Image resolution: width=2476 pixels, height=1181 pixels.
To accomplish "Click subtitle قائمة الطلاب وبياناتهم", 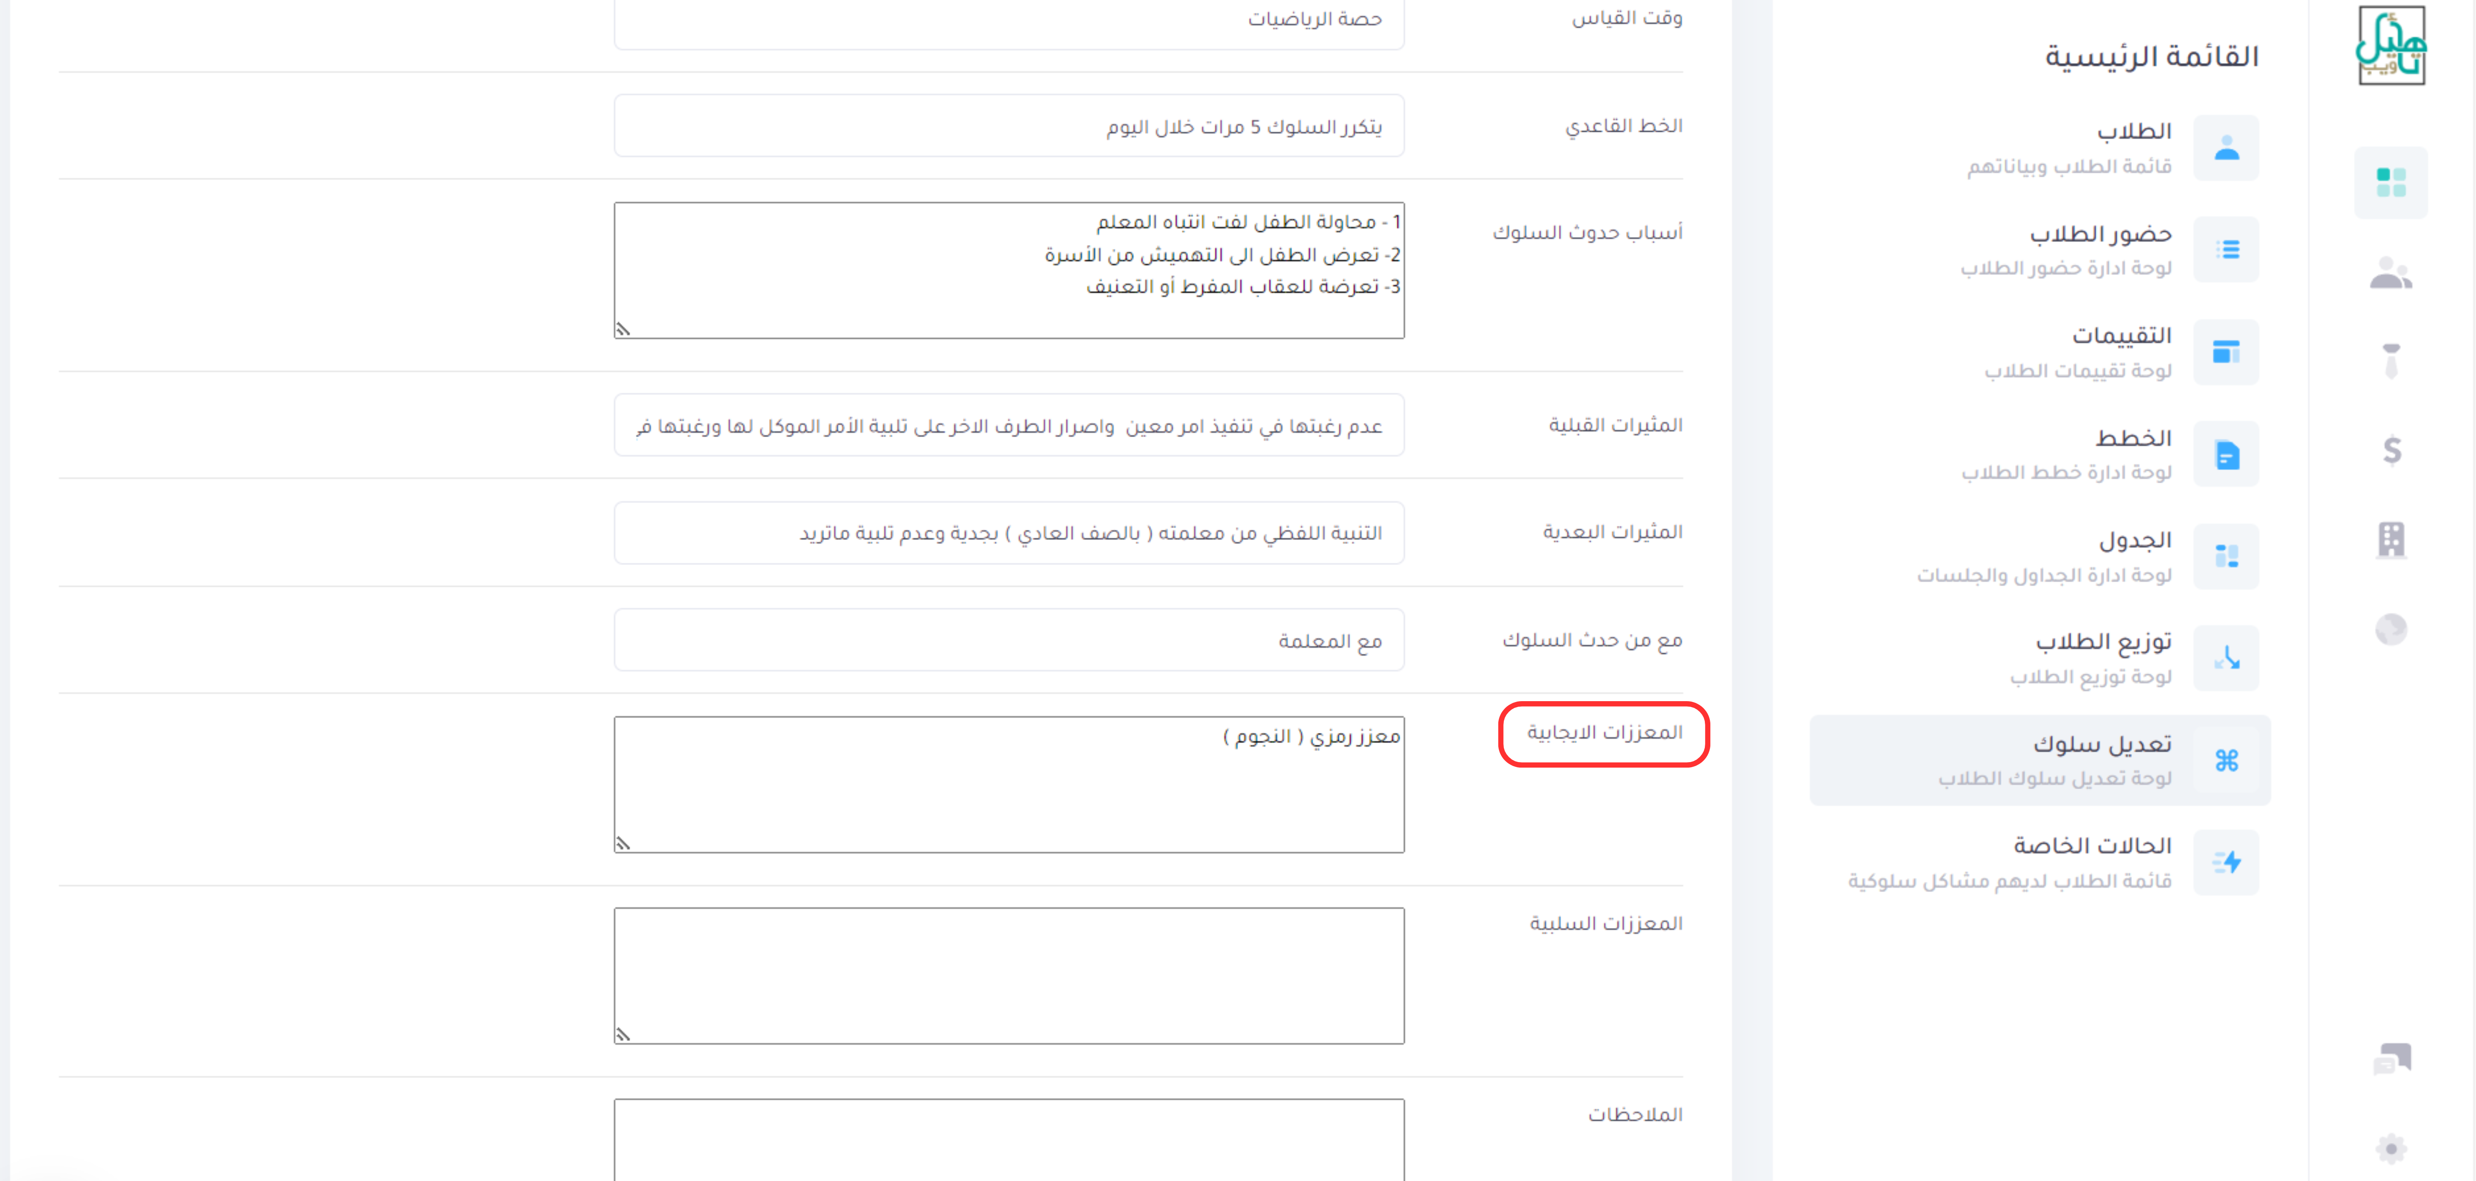I will point(2069,166).
